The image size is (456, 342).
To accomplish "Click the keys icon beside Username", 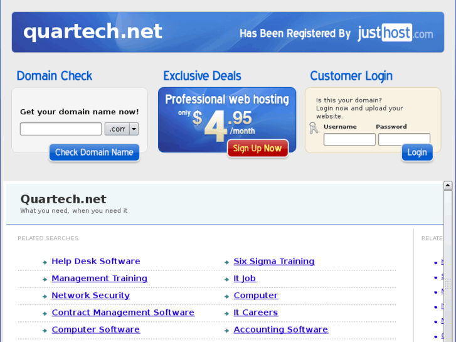I will click(314, 128).
